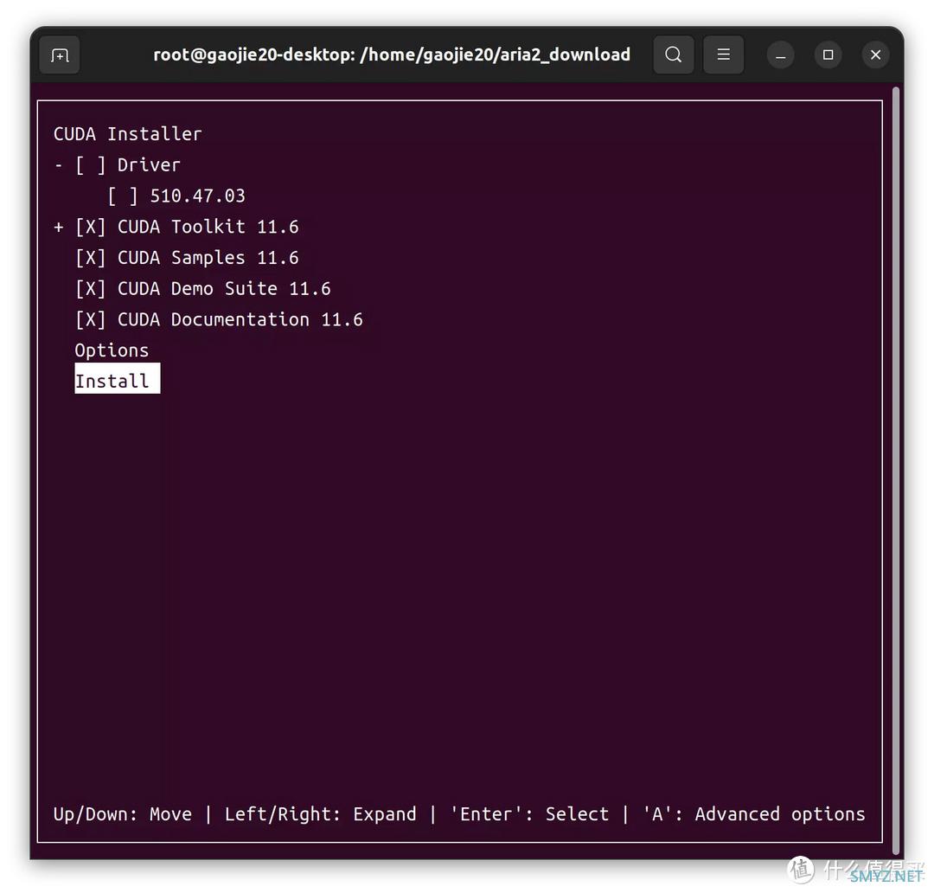Screen dimensions: 934x893
Task: Expand CUDA Toolkit 11.6 with plus sign
Action: pyautogui.click(x=59, y=227)
